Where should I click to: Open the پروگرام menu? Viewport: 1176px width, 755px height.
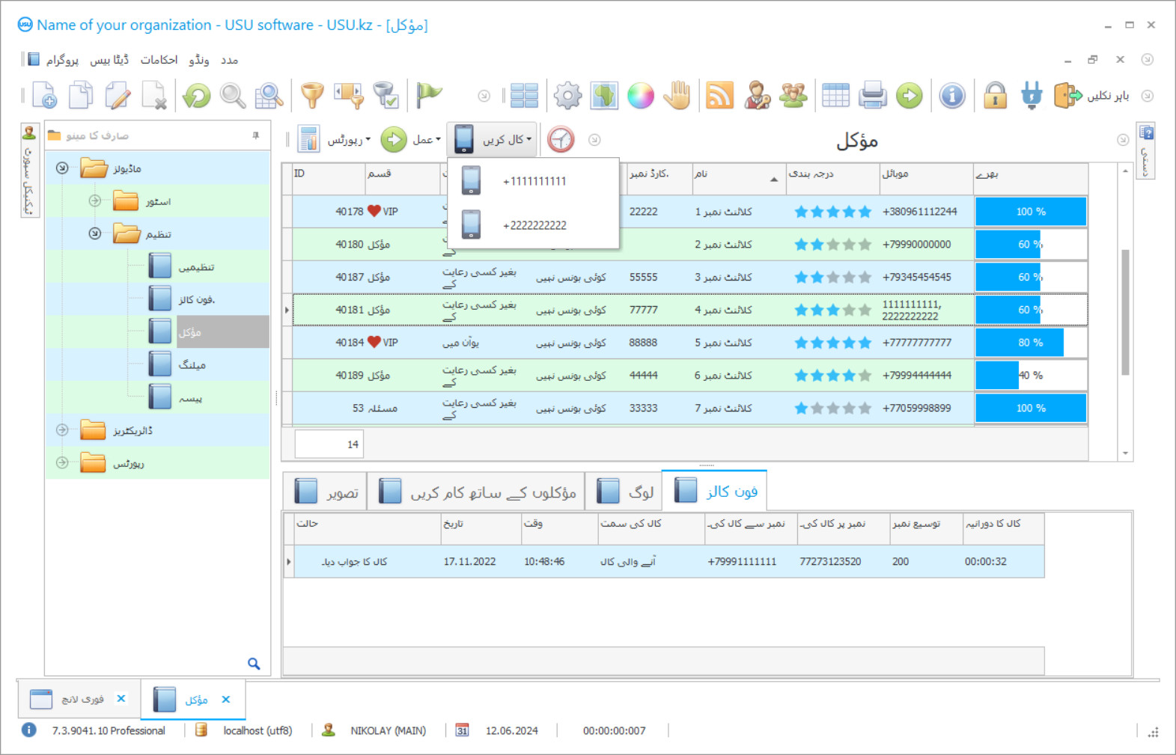[x=62, y=60]
